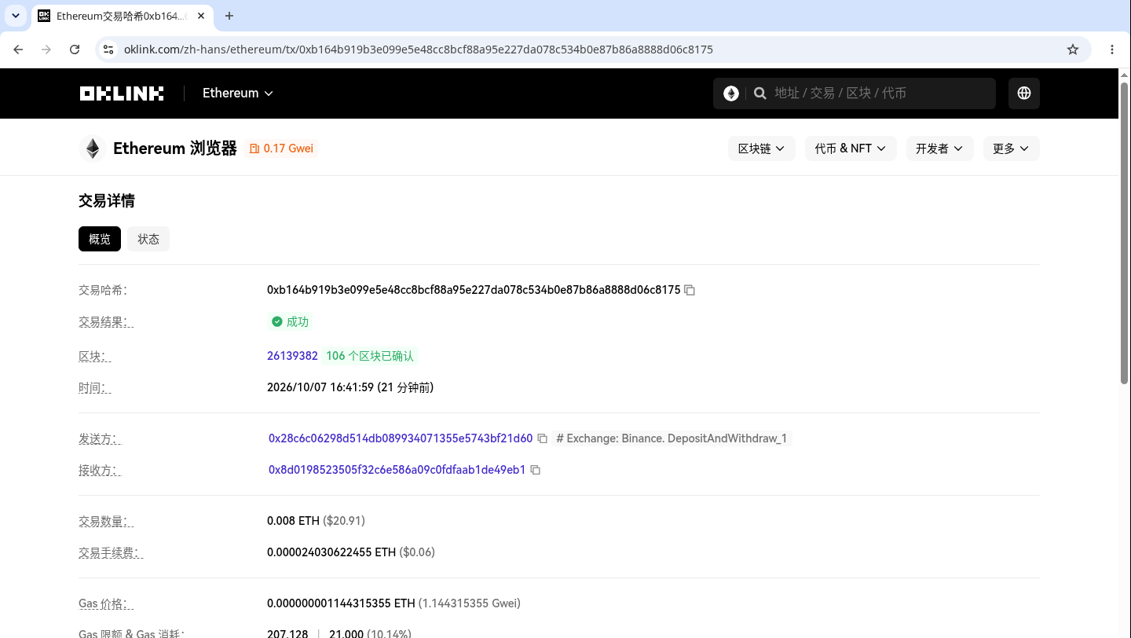View site information icon in address bar
Viewport: 1131px width, 638px height.
coord(108,49)
